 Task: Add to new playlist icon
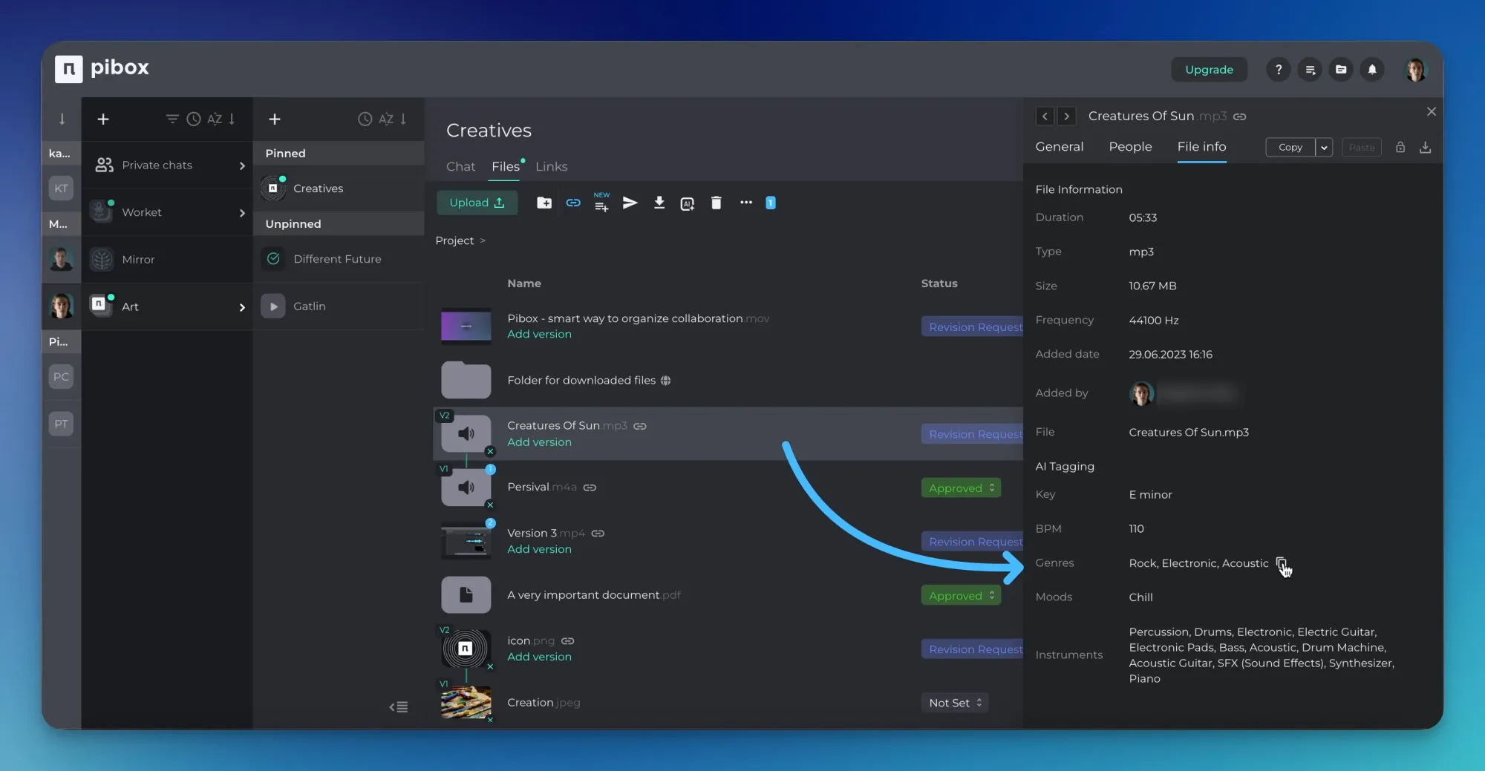click(601, 203)
